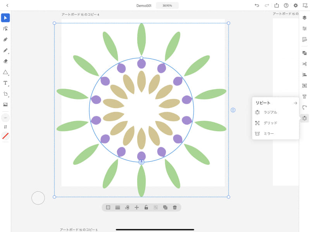Click the split handle at circle bottom
Image resolution: width=310 pixels, height=232 pixels.
141,162
